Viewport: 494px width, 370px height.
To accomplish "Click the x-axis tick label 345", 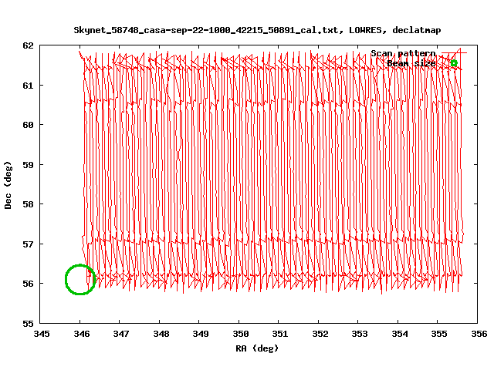I will [x=42, y=334].
